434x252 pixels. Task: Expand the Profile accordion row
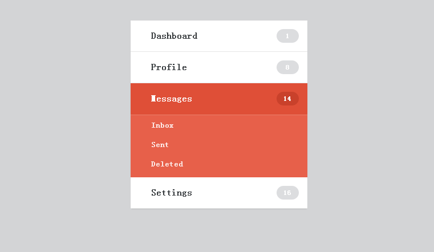(x=219, y=67)
